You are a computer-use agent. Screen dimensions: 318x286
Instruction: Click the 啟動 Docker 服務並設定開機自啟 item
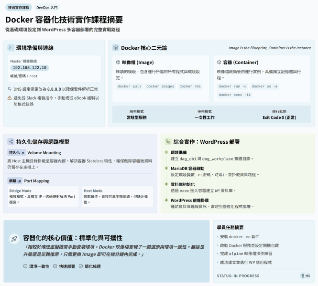(x=250, y=245)
